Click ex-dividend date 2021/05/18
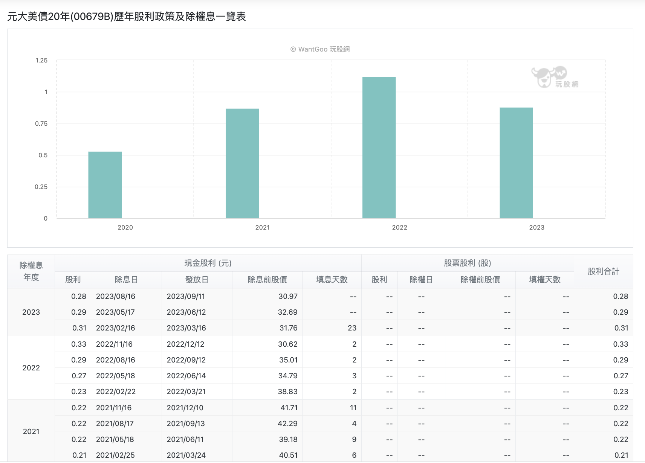Screen dimensions: 645x463 tap(115, 440)
